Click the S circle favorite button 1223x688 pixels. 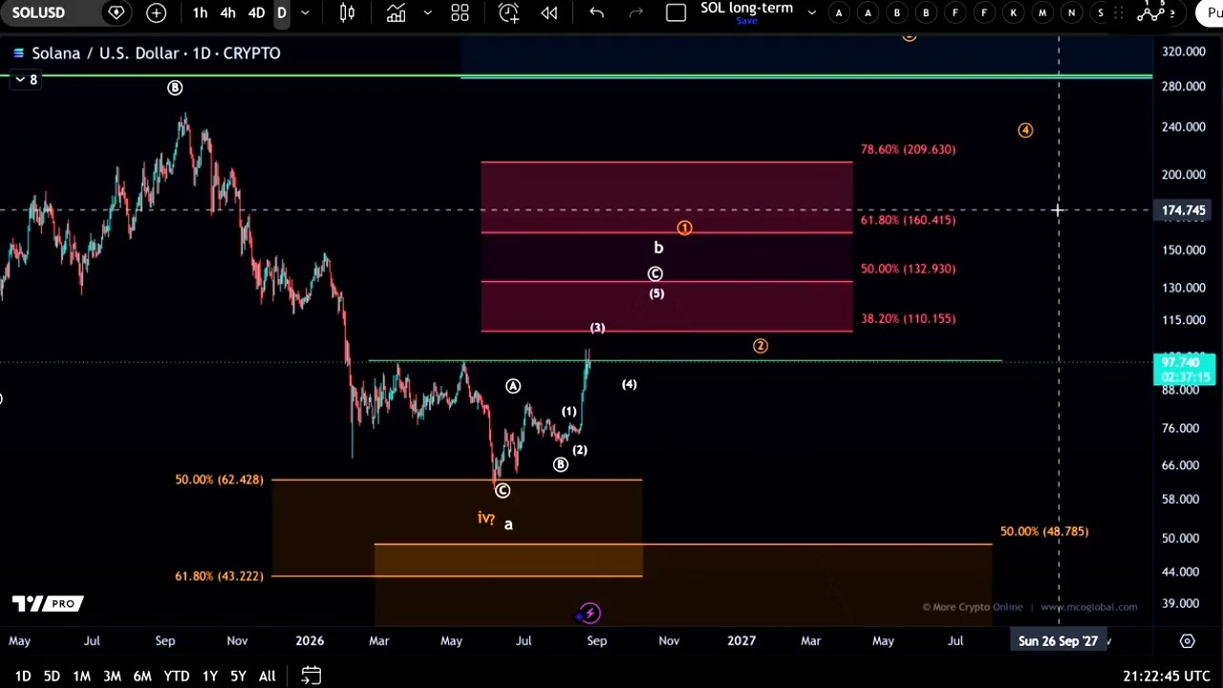coord(1101,12)
